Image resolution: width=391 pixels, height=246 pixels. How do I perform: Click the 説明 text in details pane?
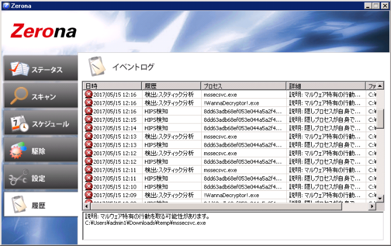click(x=147, y=216)
